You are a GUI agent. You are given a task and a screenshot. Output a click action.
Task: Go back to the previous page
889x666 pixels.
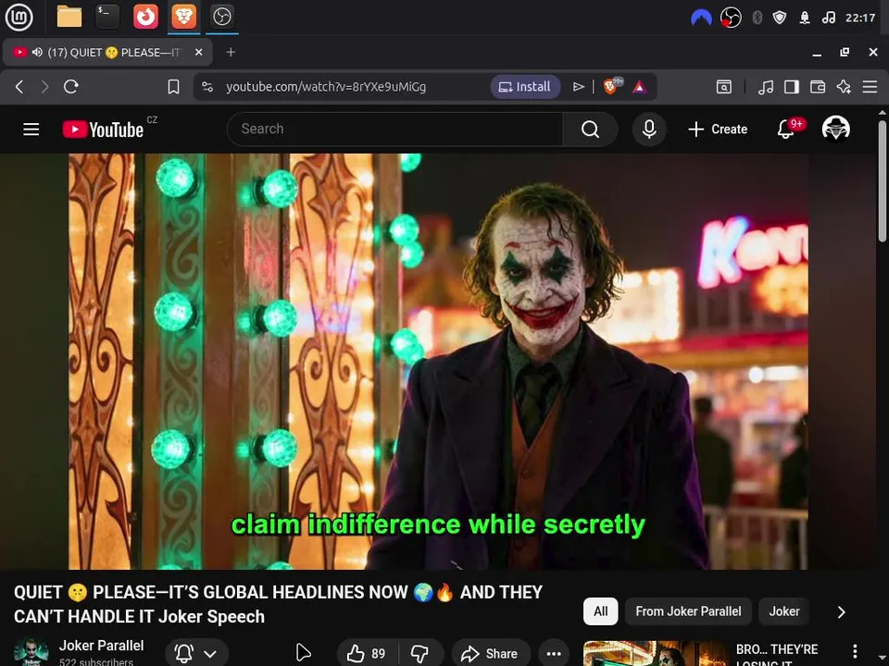(19, 87)
